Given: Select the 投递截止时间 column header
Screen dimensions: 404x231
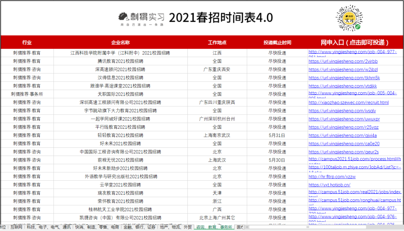Looking at the screenshot, I should coord(277,43).
